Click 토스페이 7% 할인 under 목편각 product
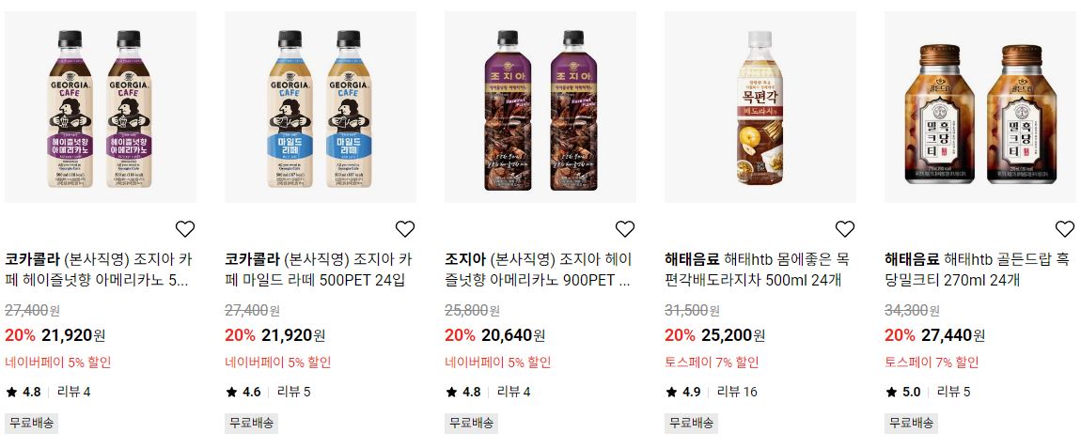 click(x=712, y=363)
